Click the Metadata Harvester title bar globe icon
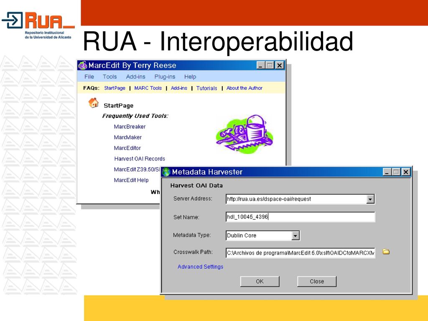The width and height of the screenshot is (428, 321). coord(166,172)
